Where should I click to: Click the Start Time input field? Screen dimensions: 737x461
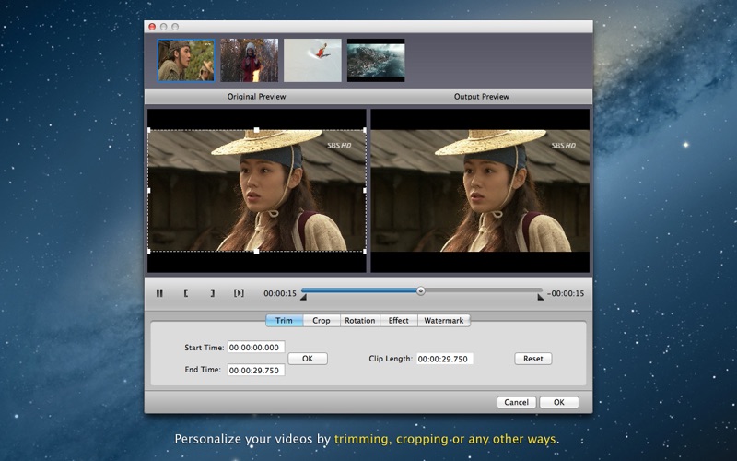pyautogui.click(x=256, y=348)
